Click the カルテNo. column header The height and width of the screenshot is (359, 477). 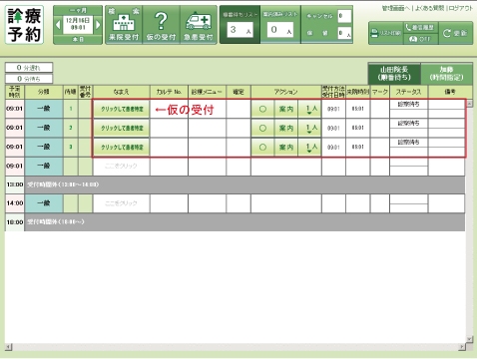[x=169, y=92]
